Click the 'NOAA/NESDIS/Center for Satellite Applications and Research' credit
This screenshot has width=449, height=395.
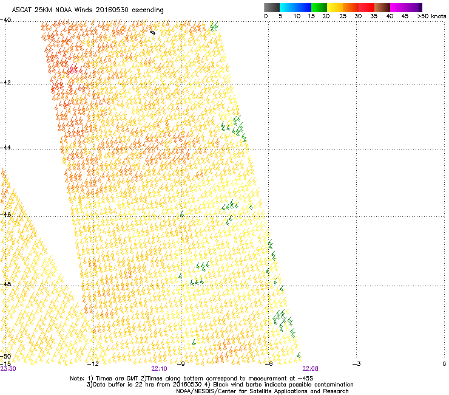[262, 391]
